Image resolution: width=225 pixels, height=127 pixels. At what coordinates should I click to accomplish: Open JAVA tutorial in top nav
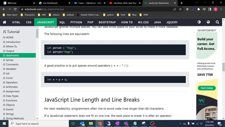click(157, 22)
